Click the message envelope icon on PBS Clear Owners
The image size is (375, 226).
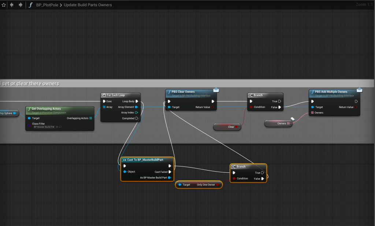216,90
